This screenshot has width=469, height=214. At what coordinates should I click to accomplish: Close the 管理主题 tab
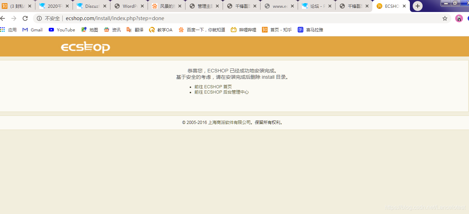click(217, 6)
